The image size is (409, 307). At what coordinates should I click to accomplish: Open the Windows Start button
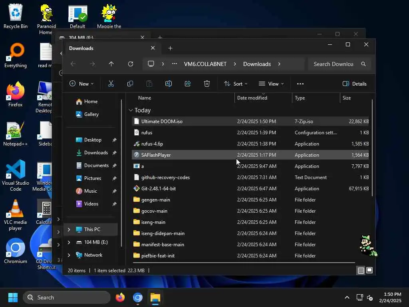13,297
